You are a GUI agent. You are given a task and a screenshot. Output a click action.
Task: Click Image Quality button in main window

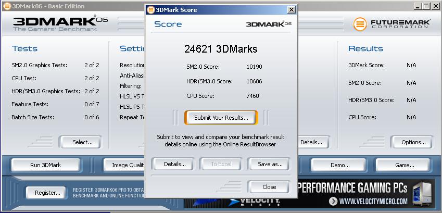[x=124, y=165]
